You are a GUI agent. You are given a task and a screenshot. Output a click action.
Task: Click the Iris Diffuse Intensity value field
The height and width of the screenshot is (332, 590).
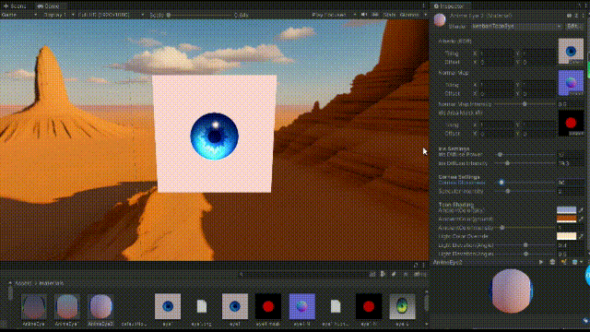571,163
